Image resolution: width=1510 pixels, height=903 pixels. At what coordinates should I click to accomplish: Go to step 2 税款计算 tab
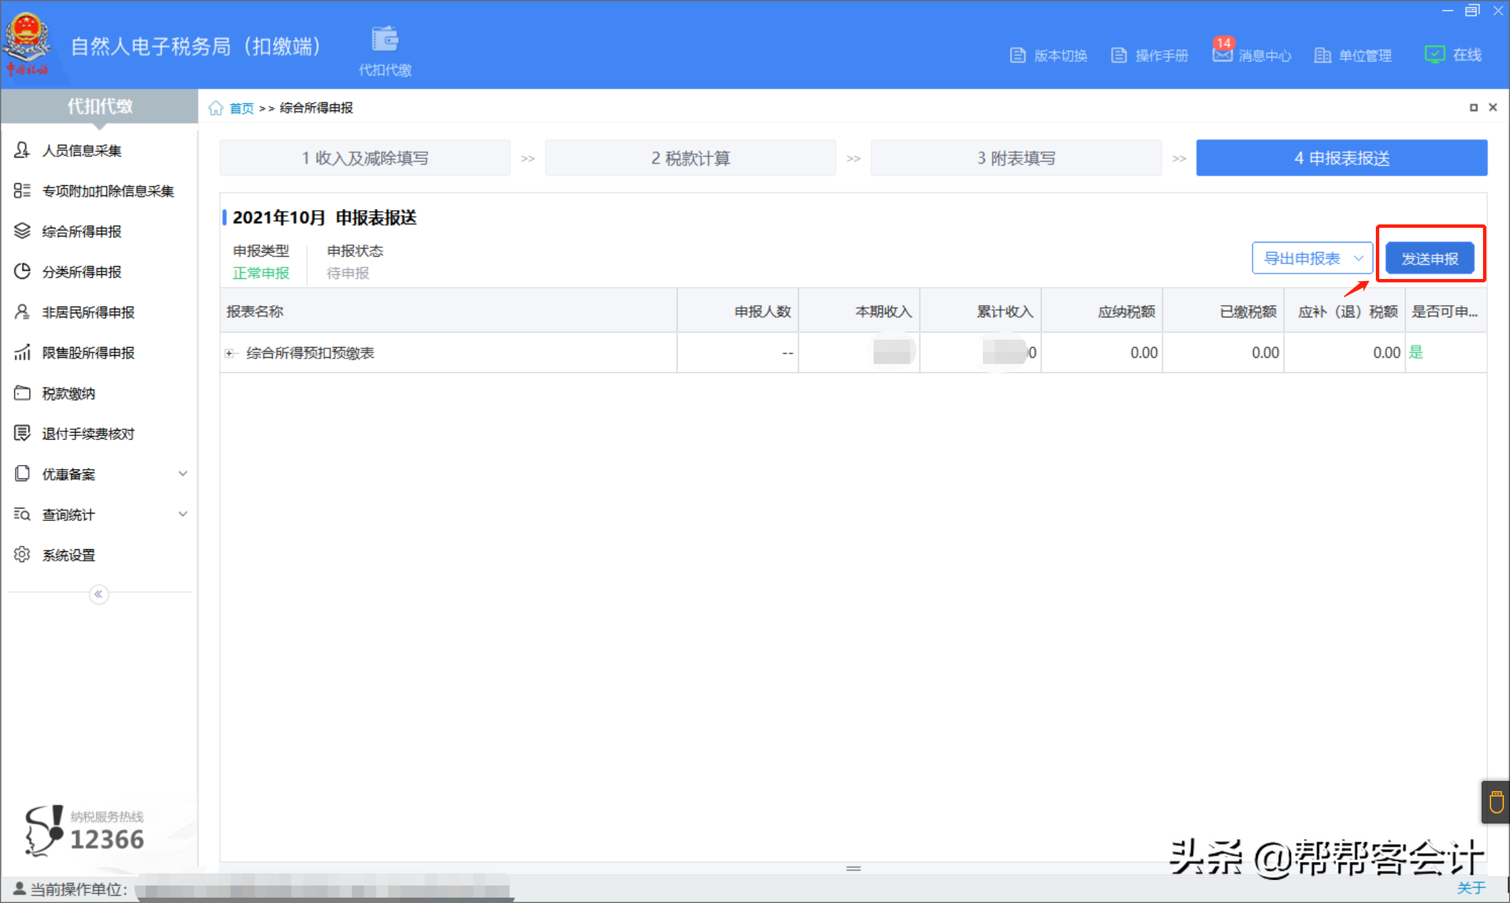[x=690, y=158]
